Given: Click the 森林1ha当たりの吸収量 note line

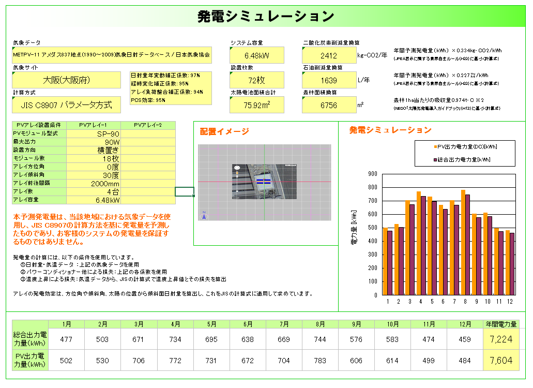Looking at the screenshot, I should tap(438, 100).
